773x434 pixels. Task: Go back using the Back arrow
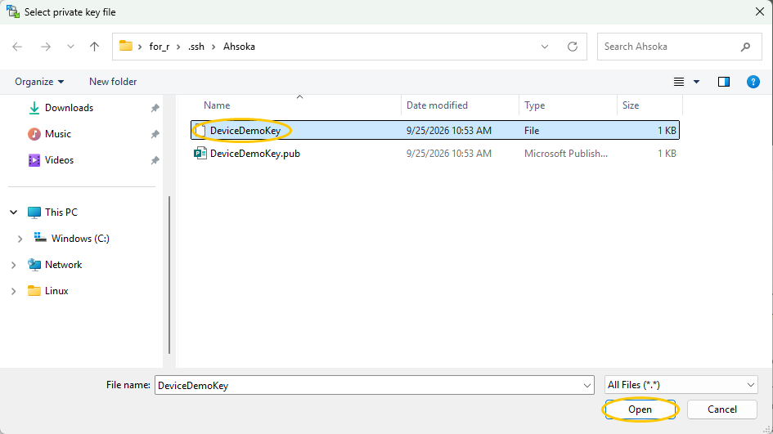tap(17, 47)
